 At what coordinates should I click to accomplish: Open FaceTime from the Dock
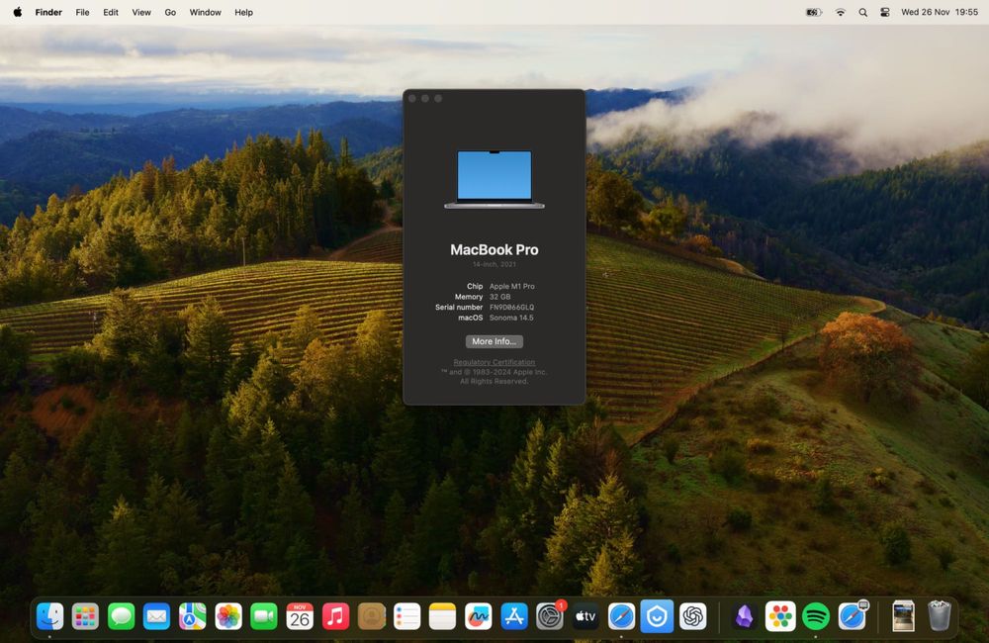(x=264, y=616)
